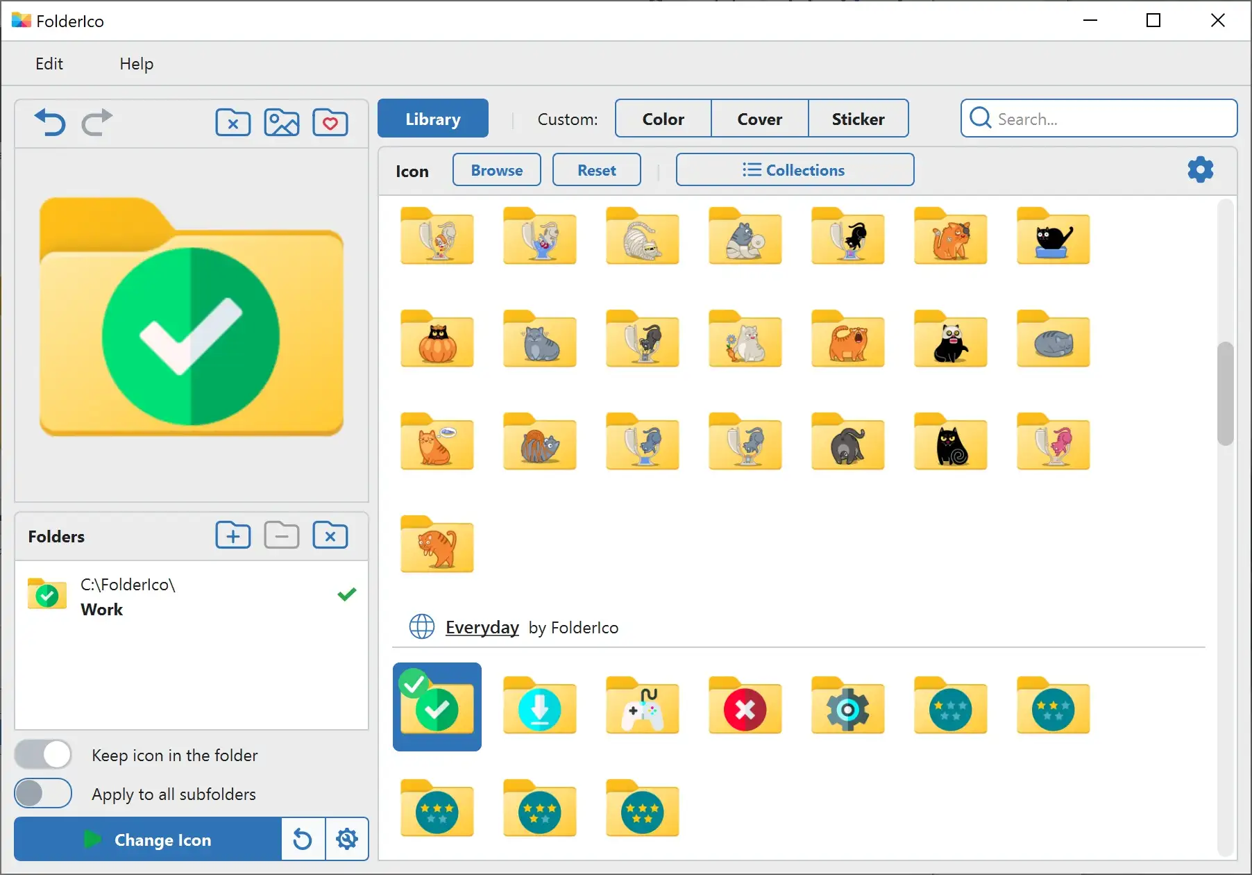The width and height of the screenshot is (1252, 875).
Task: Click the icon library vertical scrollbar thumb
Action: pyautogui.click(x=1226, y=394)
